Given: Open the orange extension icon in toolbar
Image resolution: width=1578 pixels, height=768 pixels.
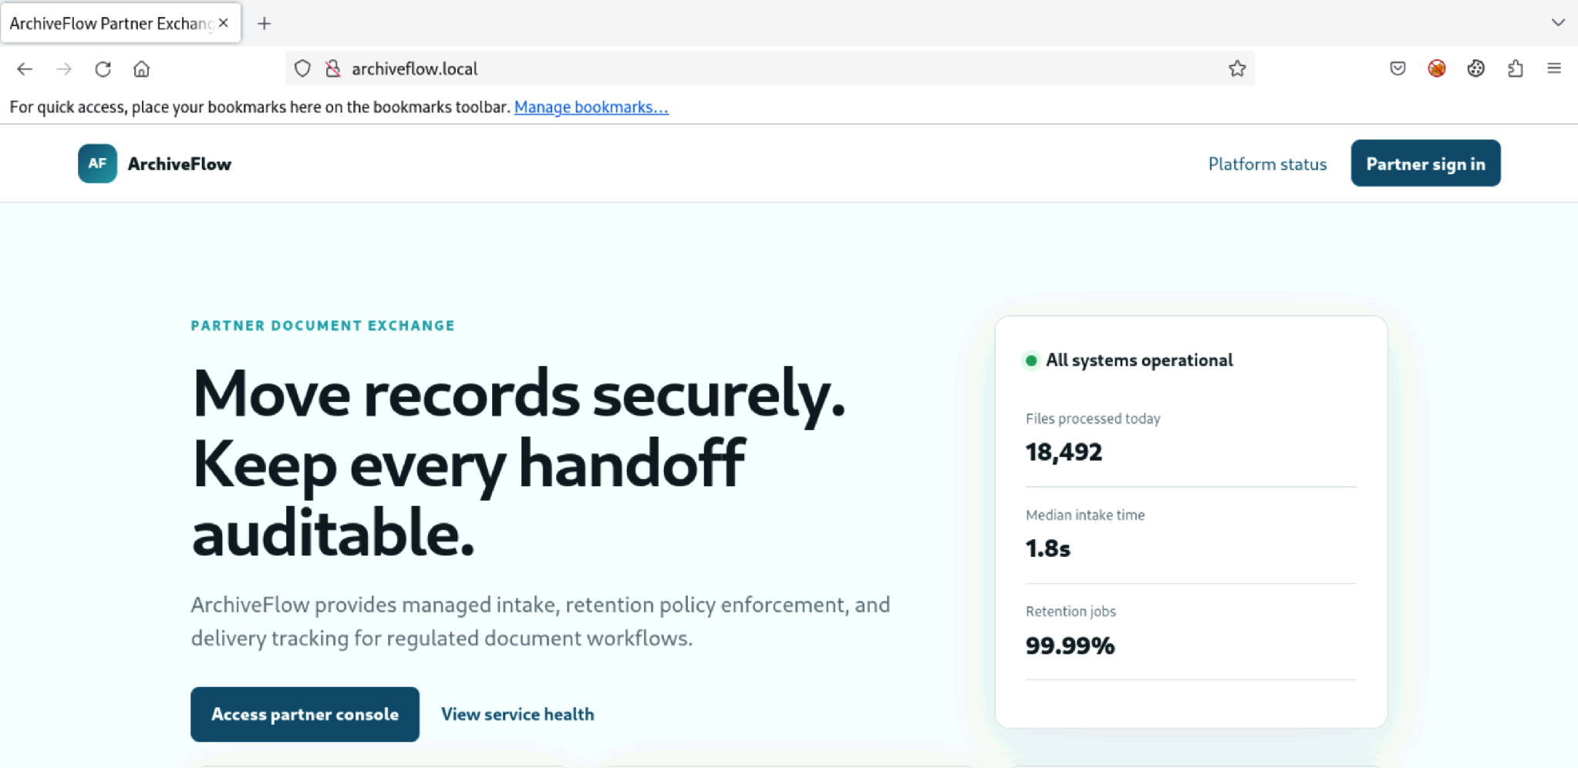Looking at the screenshot, I should (x=1436, y=69).
